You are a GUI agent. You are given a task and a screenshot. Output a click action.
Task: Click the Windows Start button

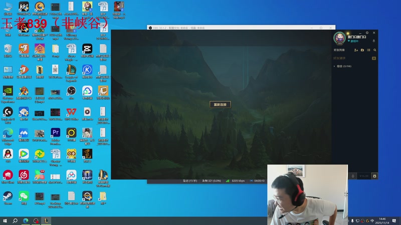[5, 220]
